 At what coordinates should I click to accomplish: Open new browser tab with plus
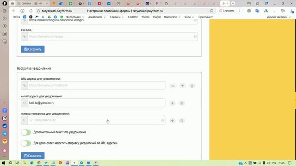(x=233, y=3)
